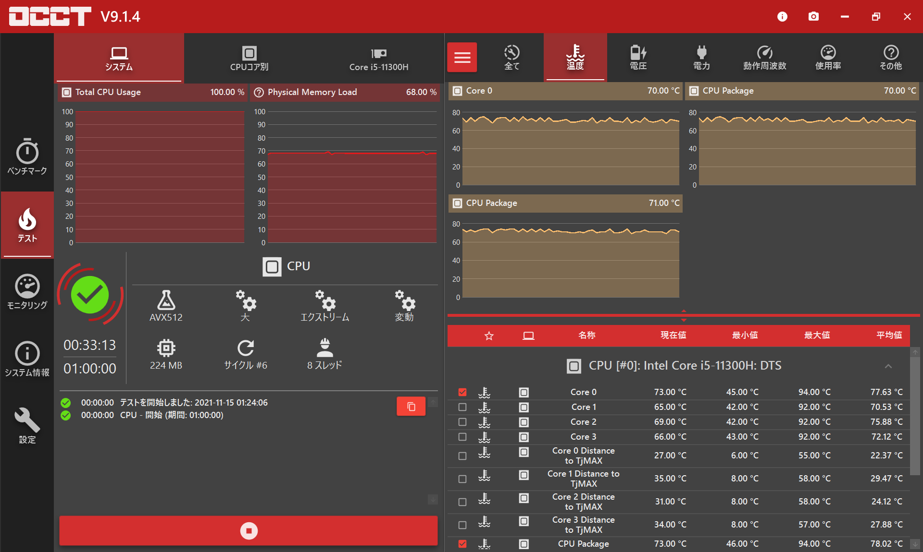
Task: Open 動作周波数 frequency tab
Action: point(765,57)
